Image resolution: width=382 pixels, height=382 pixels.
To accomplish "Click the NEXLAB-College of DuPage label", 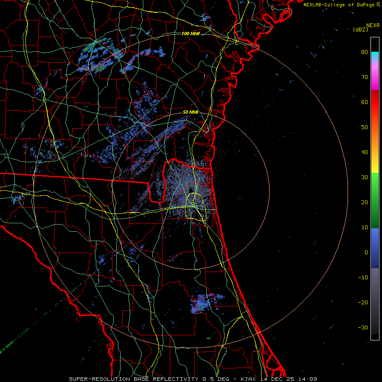I will tap(341, 5).
